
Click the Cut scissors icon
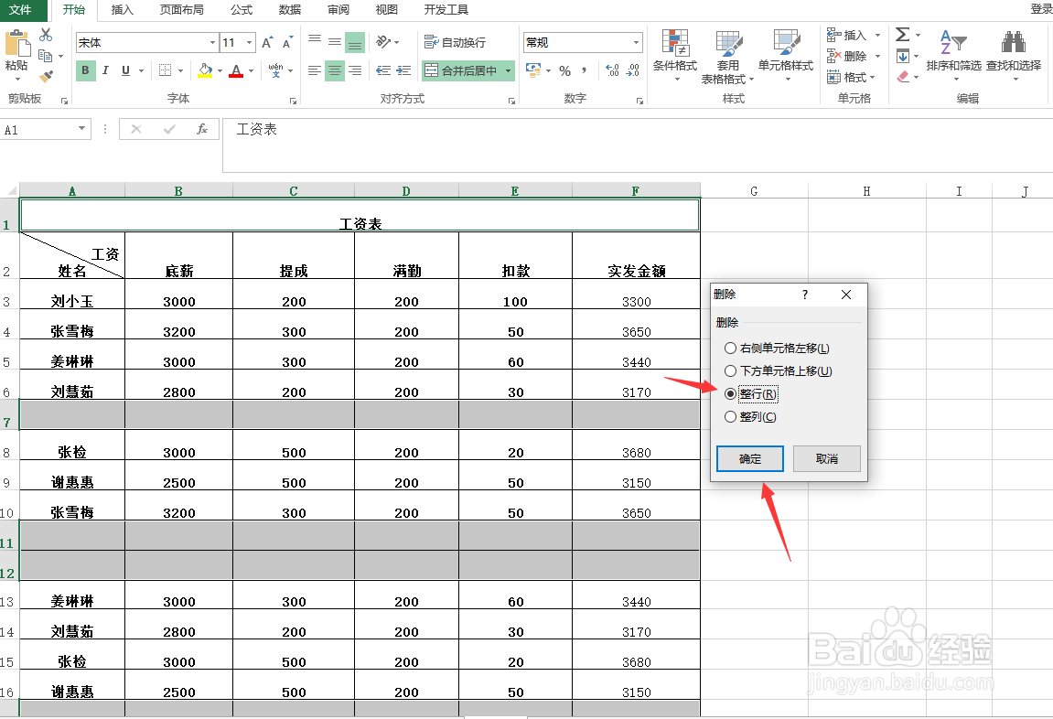coord(46,34)
